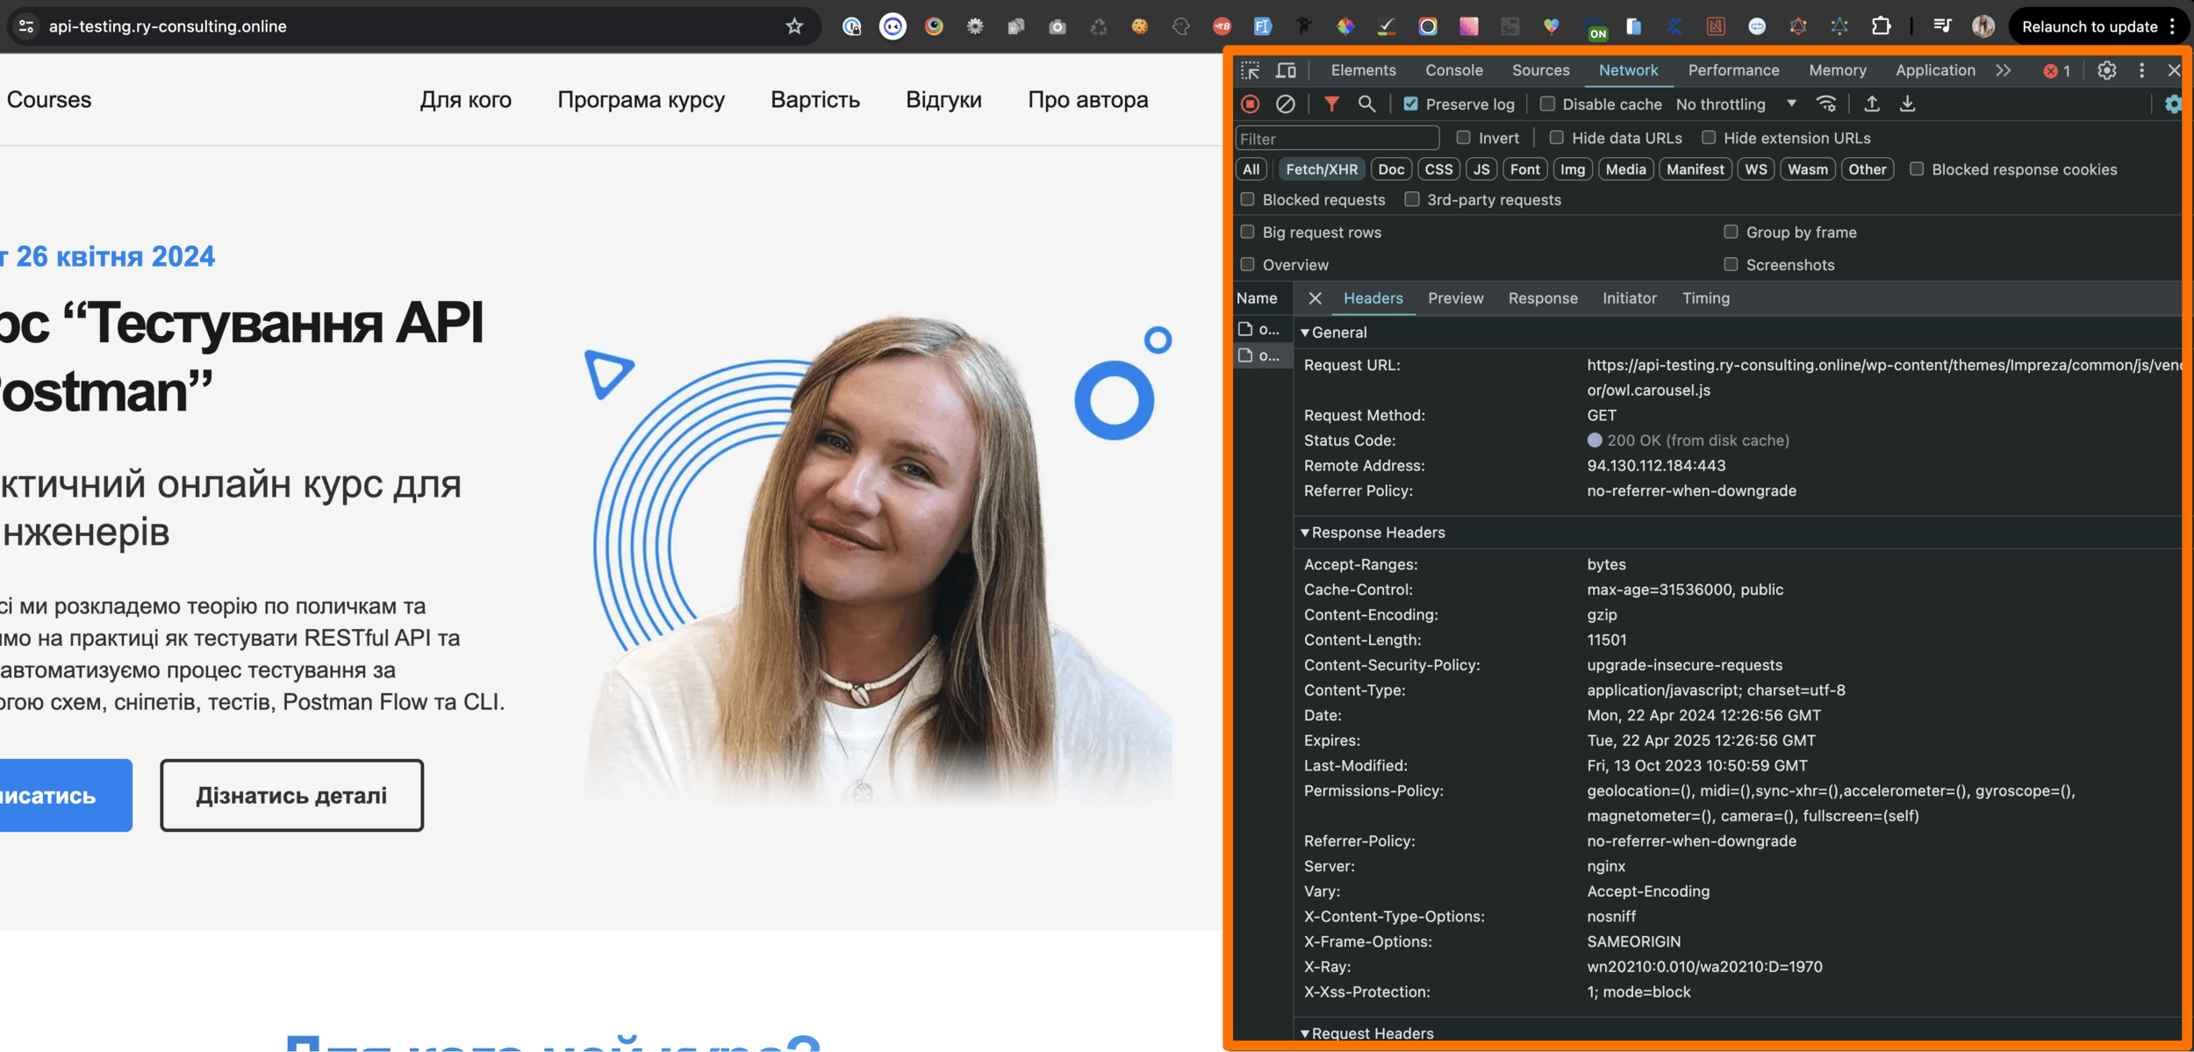
Task: Switch to the Console tab
Action: 1453,70
